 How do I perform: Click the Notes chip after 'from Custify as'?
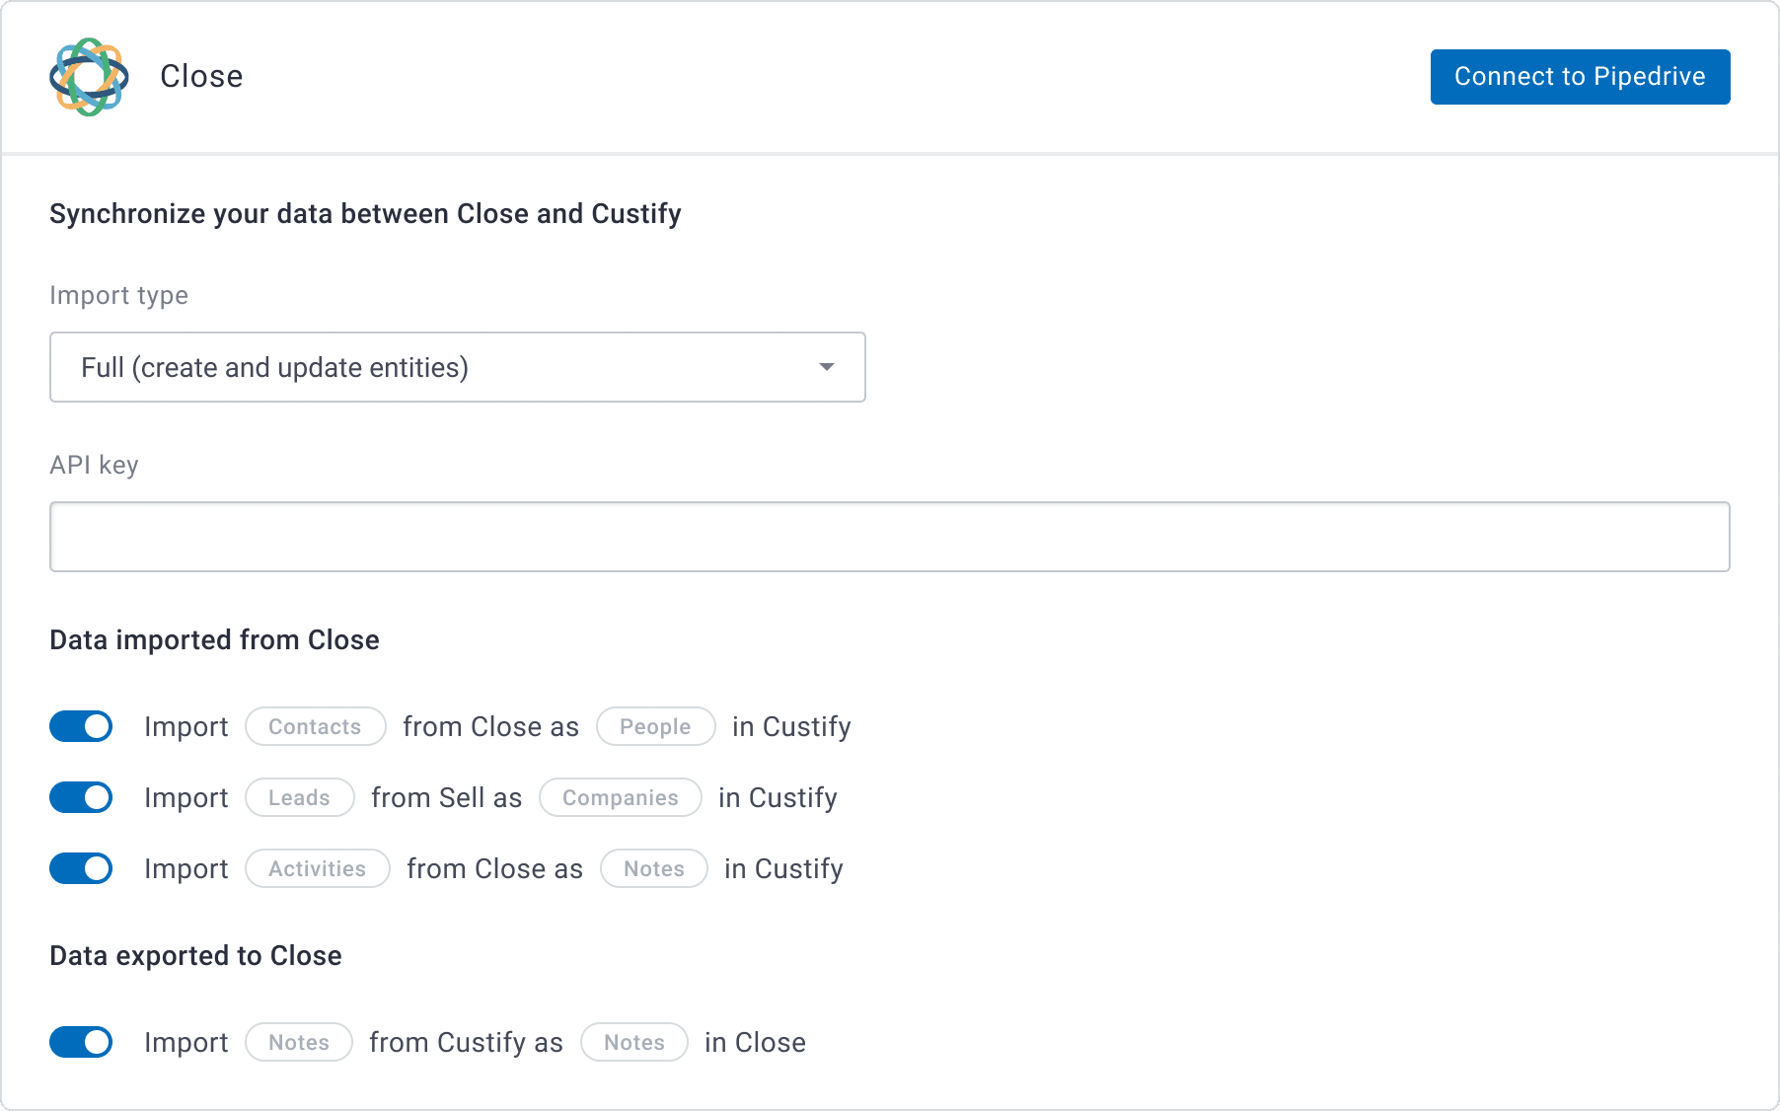[634, 1042]
